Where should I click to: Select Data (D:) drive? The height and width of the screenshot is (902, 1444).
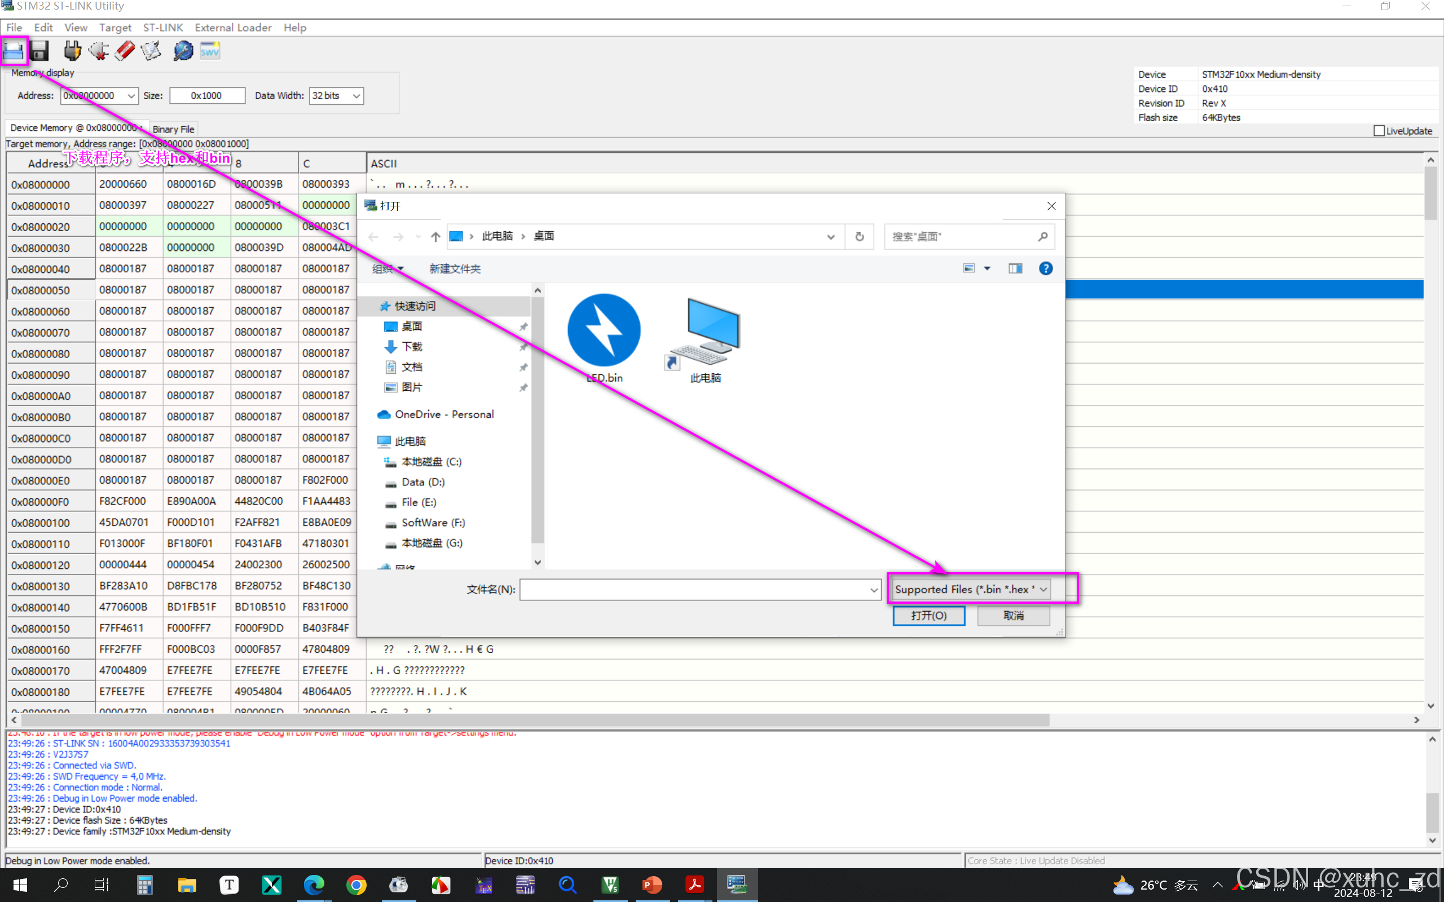(x=422, y=482)
